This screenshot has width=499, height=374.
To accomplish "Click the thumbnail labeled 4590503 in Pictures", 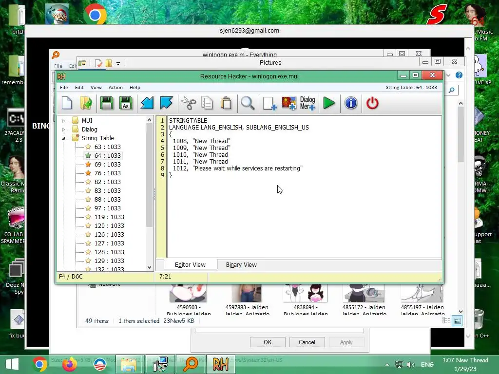I will [188, 293].
